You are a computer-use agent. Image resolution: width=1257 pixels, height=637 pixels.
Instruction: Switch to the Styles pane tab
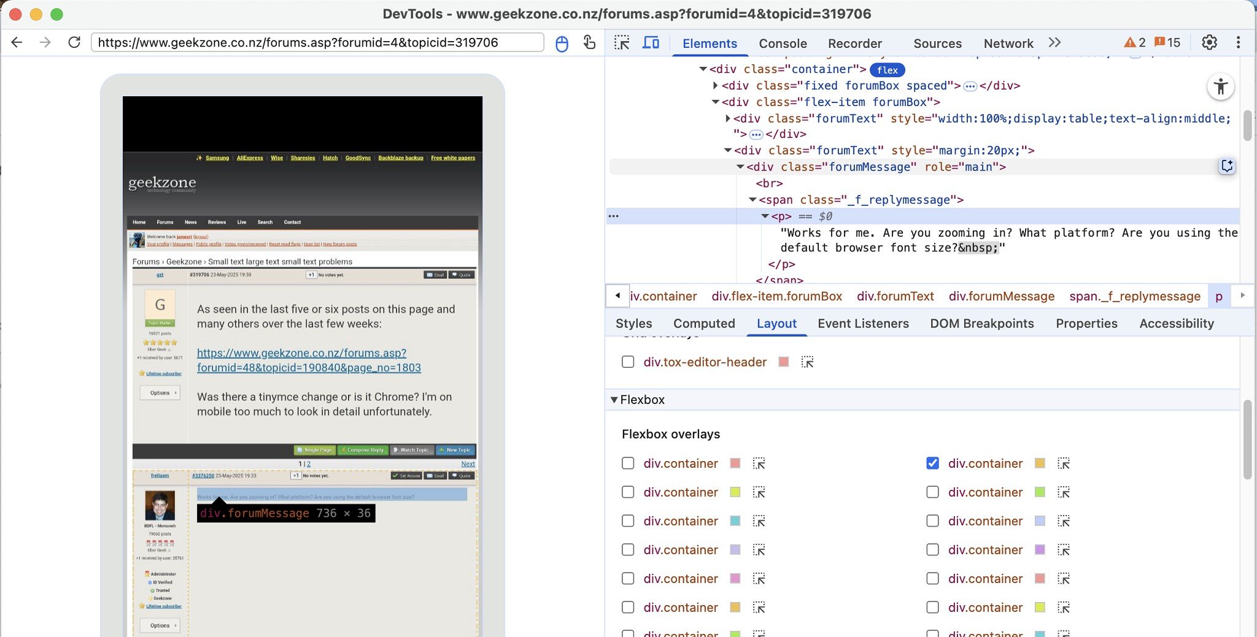(633, 324)
